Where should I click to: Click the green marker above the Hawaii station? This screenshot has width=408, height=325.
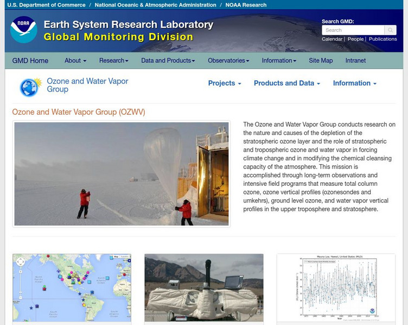[44, 287]
